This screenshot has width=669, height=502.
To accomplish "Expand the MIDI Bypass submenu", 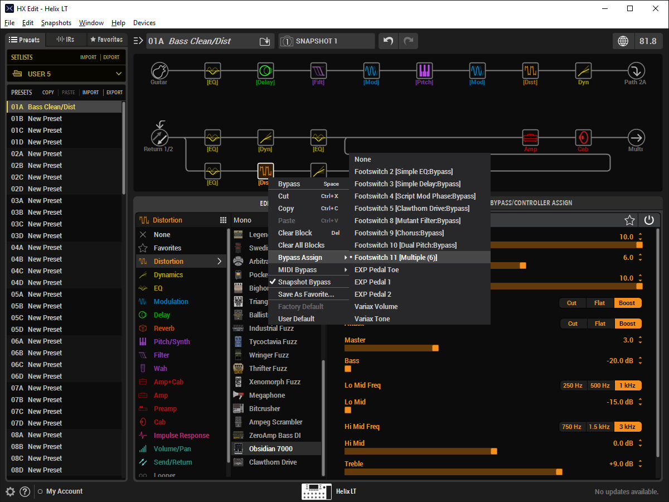I will [309, 270].
